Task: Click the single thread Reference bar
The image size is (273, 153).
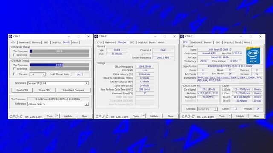Action: coord(59,55)
